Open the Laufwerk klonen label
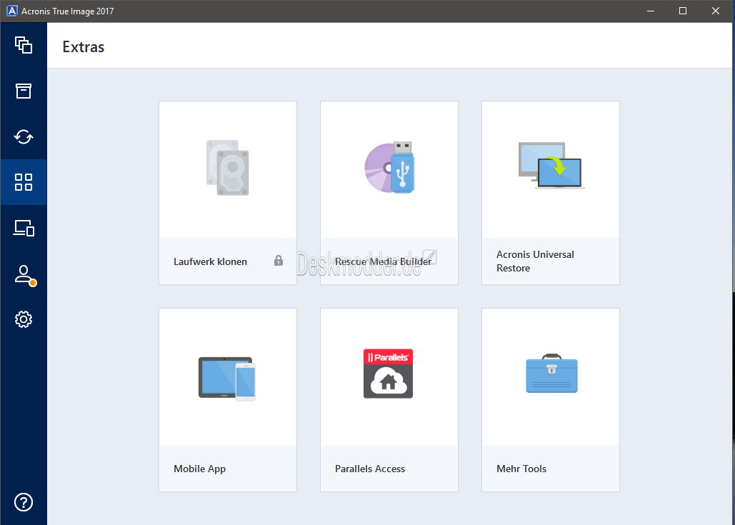The height and width of the screenshot is (525, 735). click(210, 261)
